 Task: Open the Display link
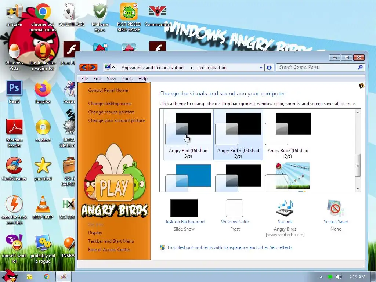[95, 233]
